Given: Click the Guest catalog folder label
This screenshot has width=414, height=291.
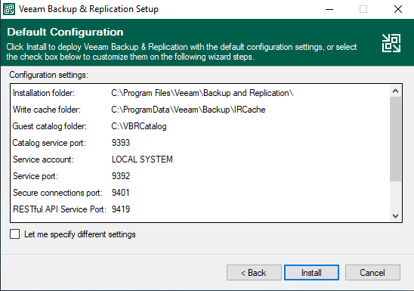Looking at the screenshot, I should point(50,126).
